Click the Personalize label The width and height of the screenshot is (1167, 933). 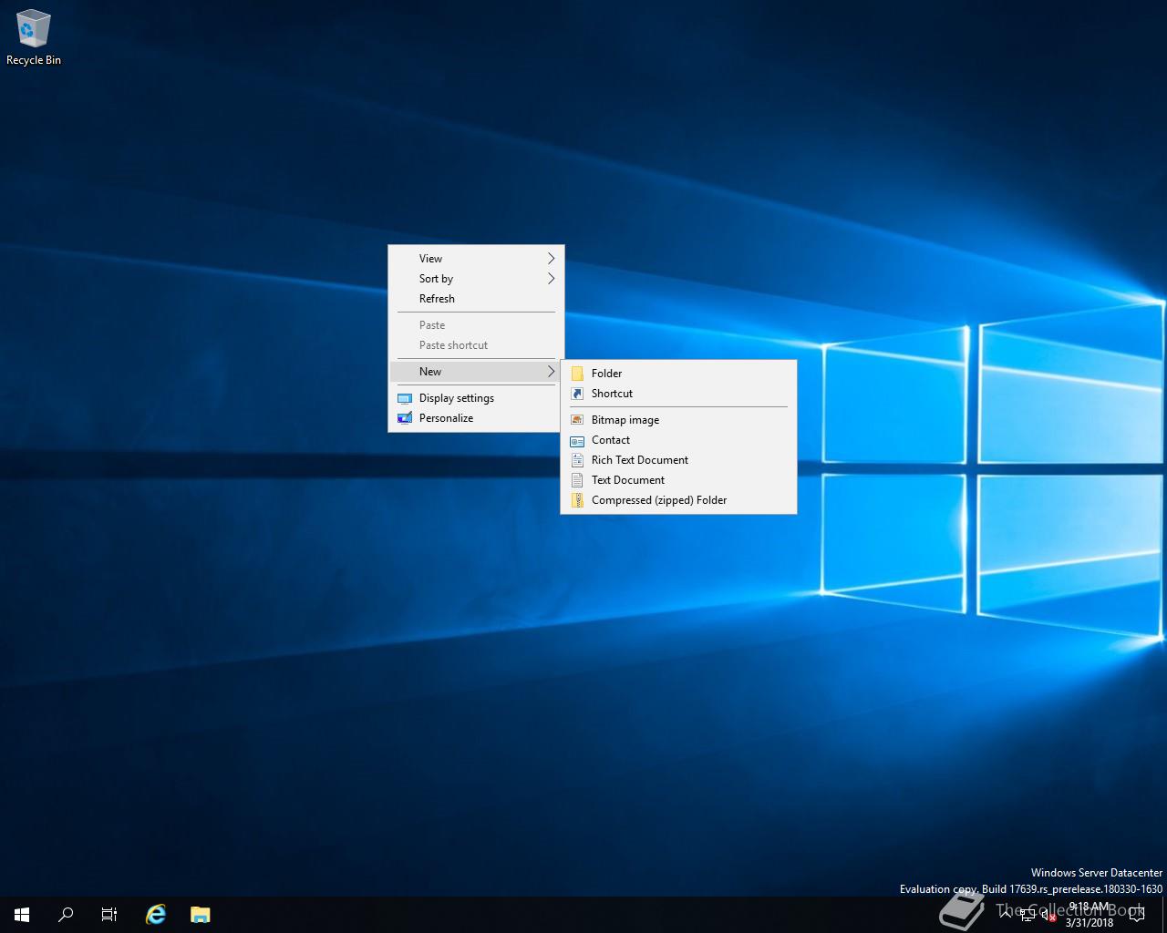point(446,418)
